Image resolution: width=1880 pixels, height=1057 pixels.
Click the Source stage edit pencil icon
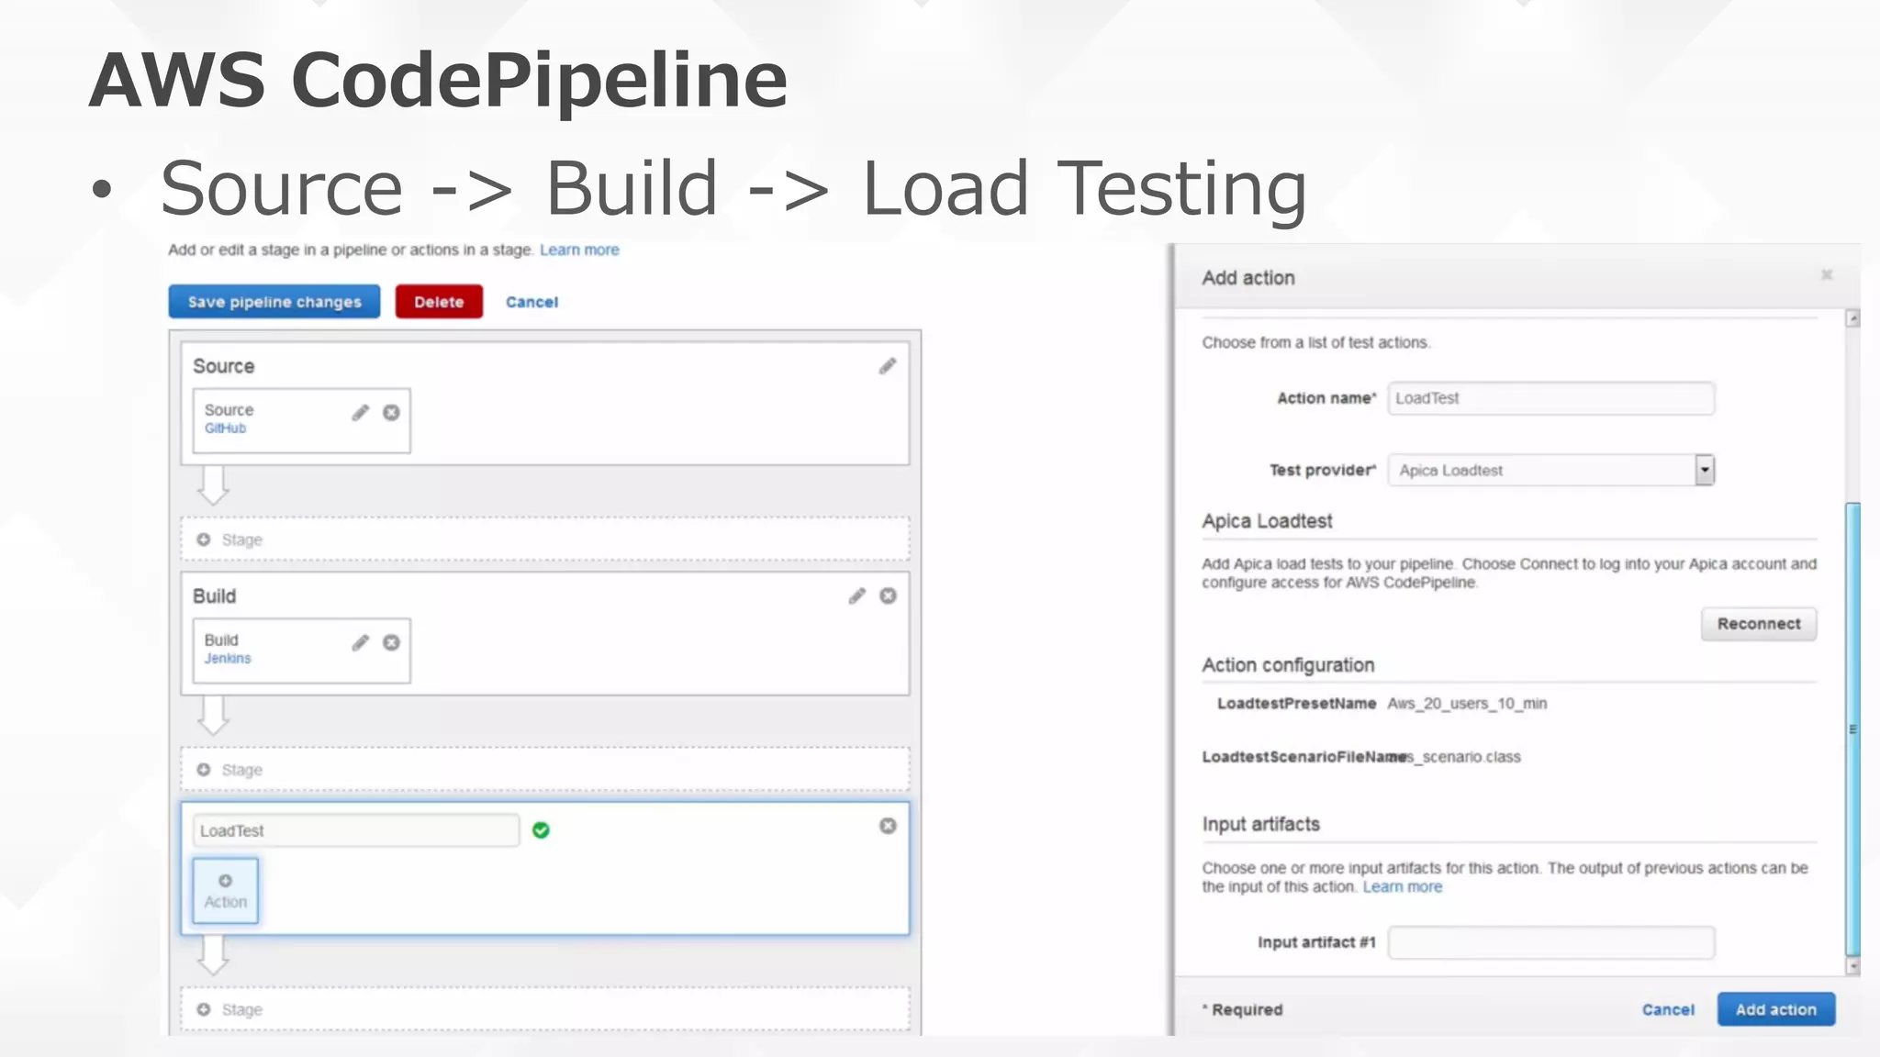(887, 366)
